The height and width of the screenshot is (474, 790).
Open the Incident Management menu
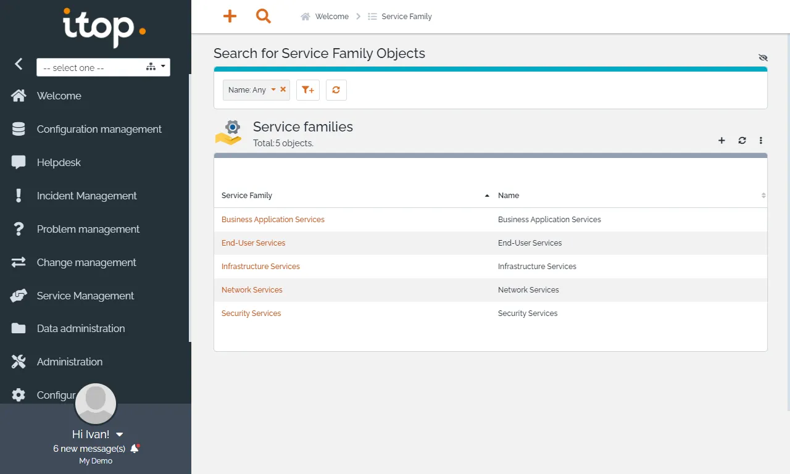tap(87, 196)
